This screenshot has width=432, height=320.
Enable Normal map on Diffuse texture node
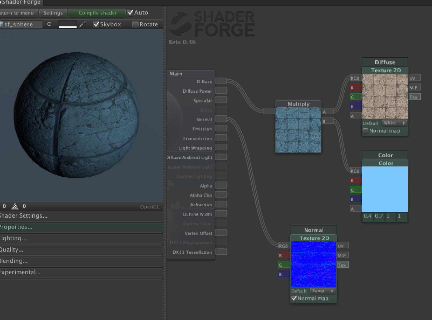tap(366, 131)
